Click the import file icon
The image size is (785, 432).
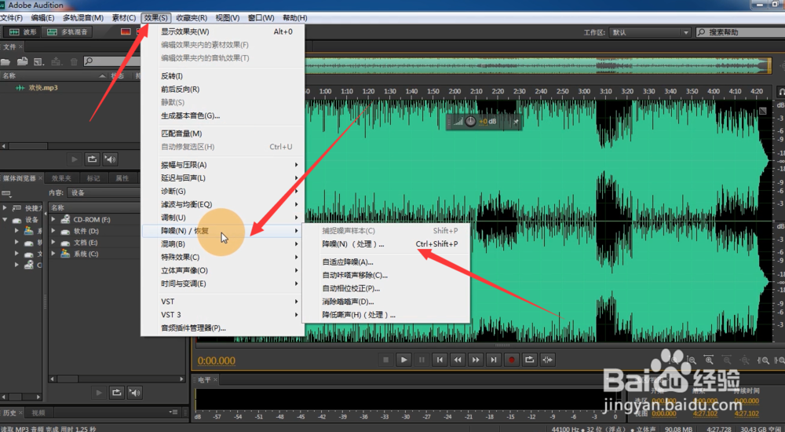tap(22, 61)
